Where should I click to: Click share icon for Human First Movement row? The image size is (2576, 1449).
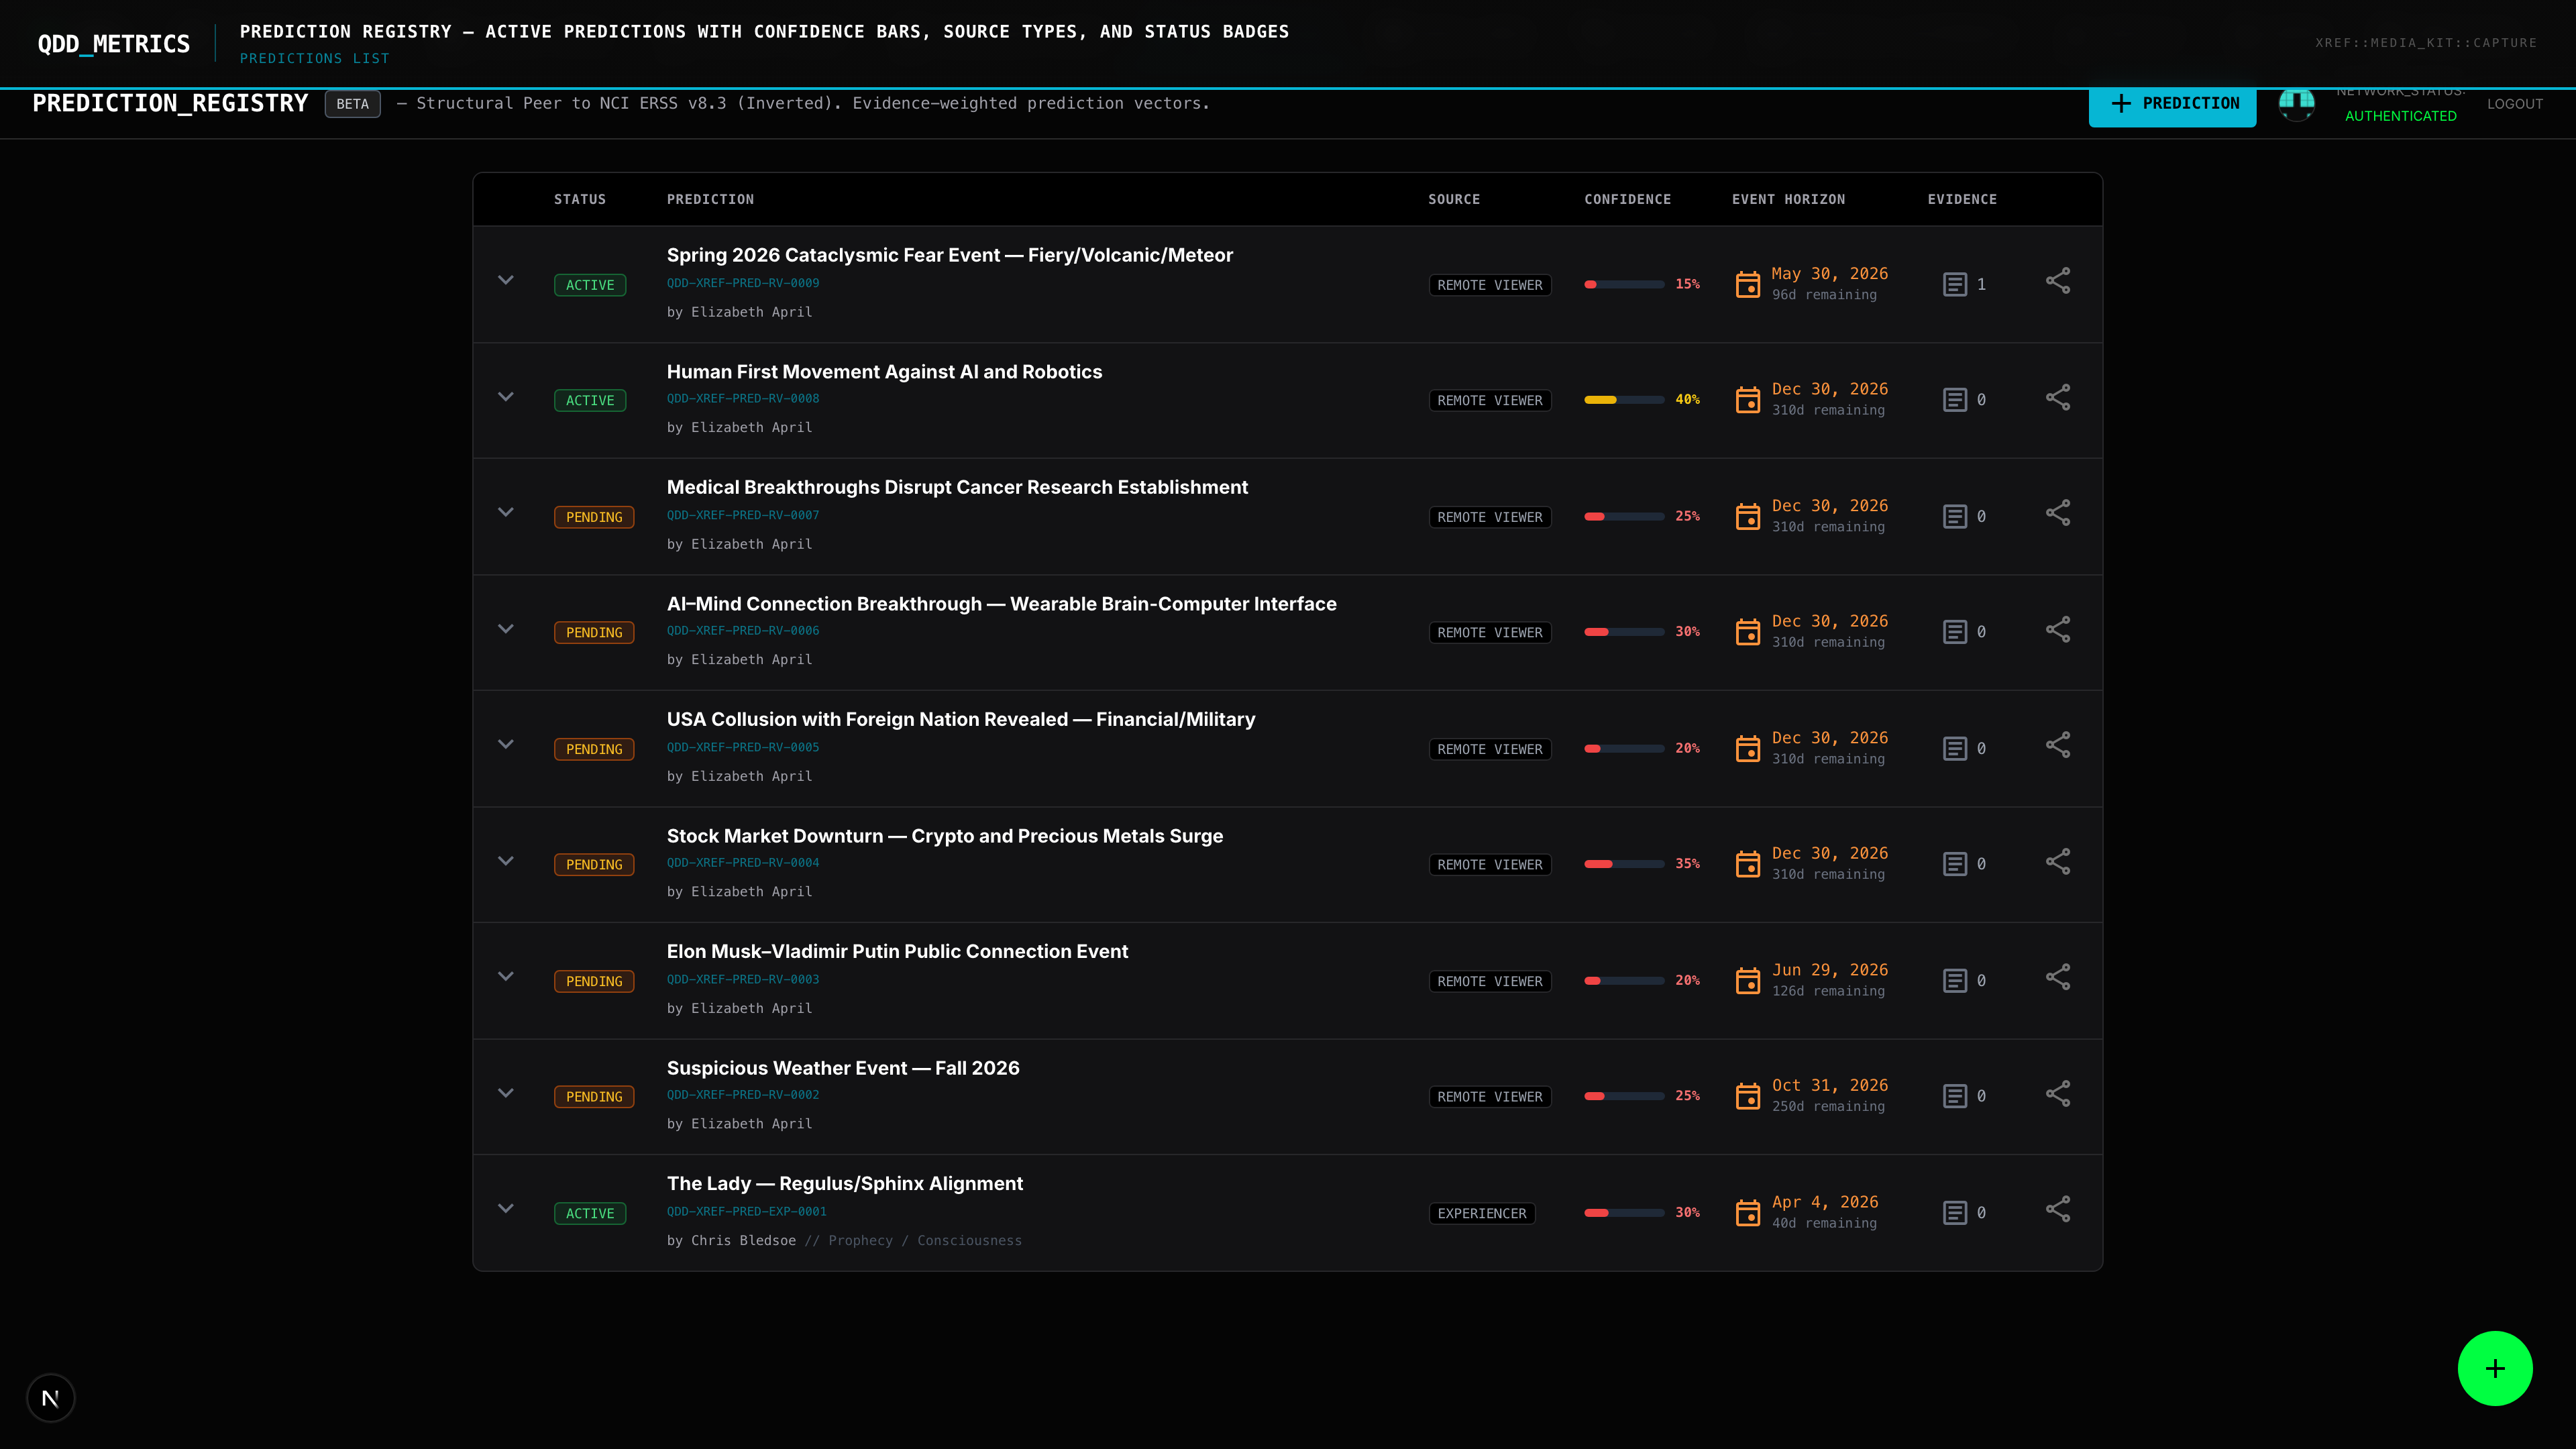[2057, 398]
